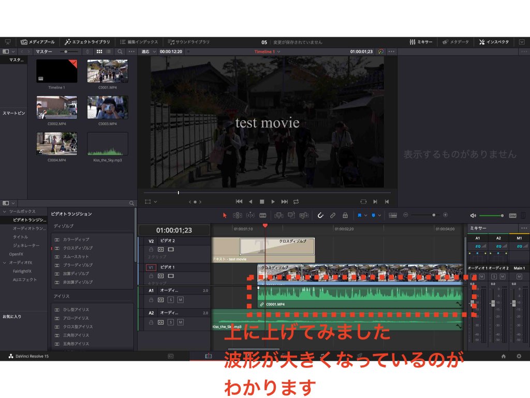The width and height of the screenshot is (530, 398).
Task: Toggle the Position Lock padlock in toolbar
Action: [x=345, y=215]
